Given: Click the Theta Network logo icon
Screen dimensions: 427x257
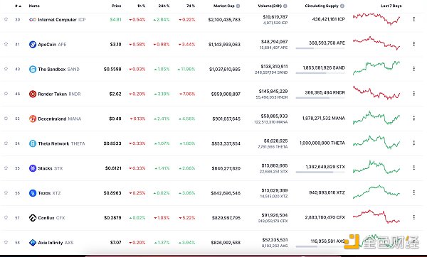Looking at the screenshot, I should pos(33,143).
